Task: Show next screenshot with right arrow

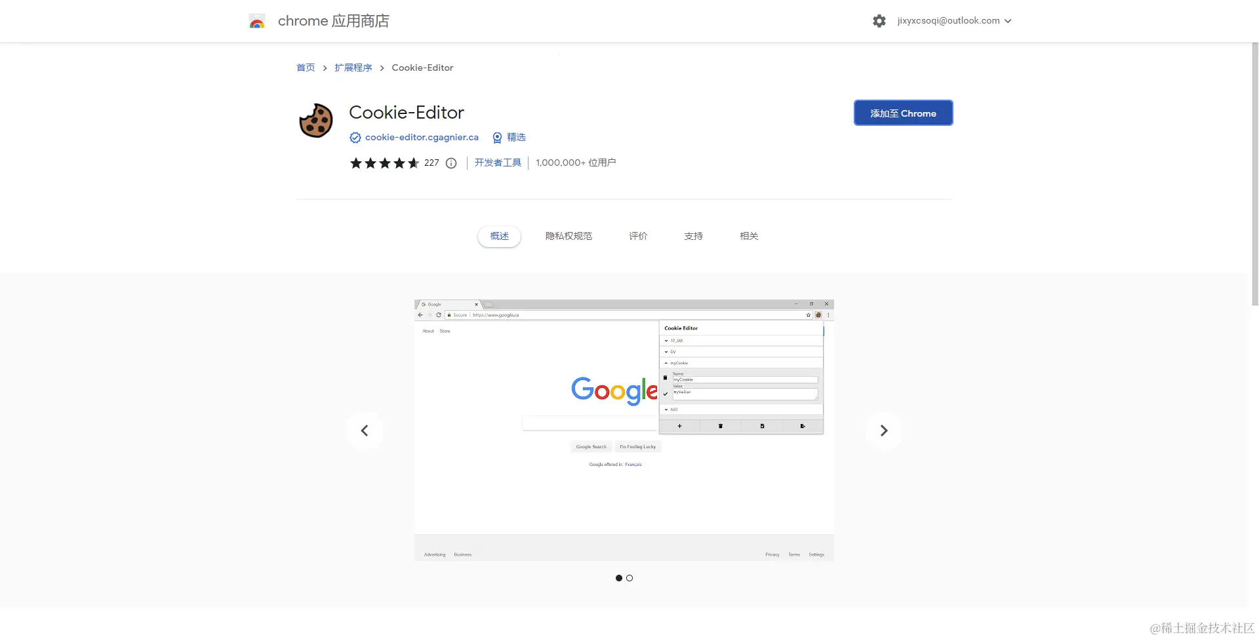Action: [x=884, y=431]
